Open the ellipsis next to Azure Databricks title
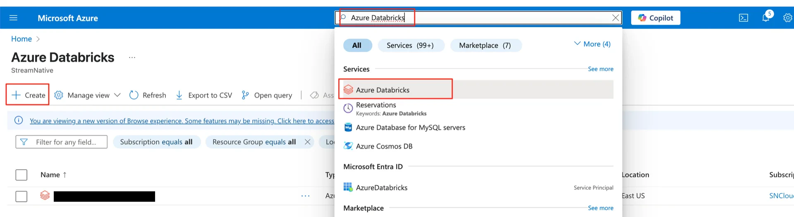Viewport: 794px width, 217px height. click(x=132, y=57)
